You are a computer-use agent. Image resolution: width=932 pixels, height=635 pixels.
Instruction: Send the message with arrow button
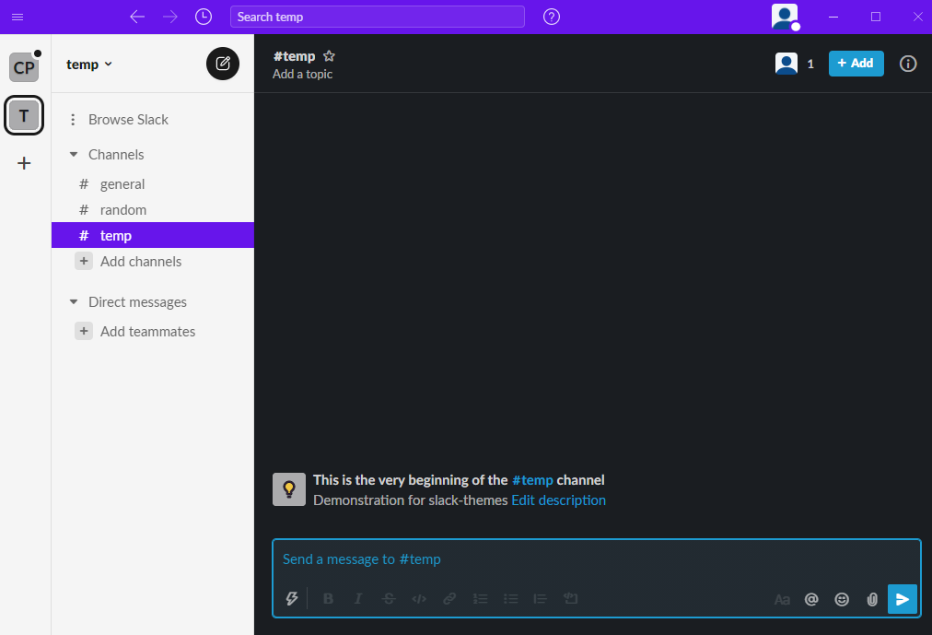pos(903,599)
